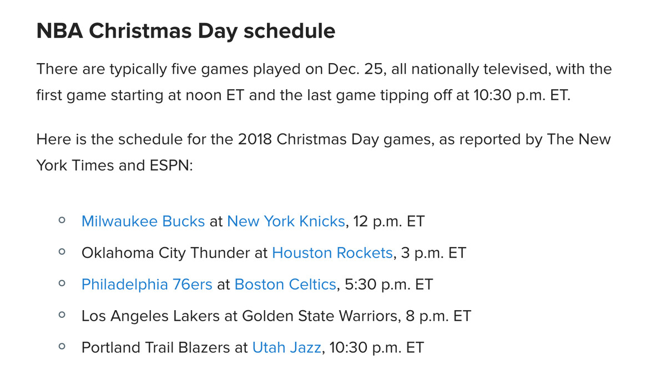Screen dimensions: 666x376
Task: Click the bullet beside the Thunder-Rockets game
Action: point(62,253)
